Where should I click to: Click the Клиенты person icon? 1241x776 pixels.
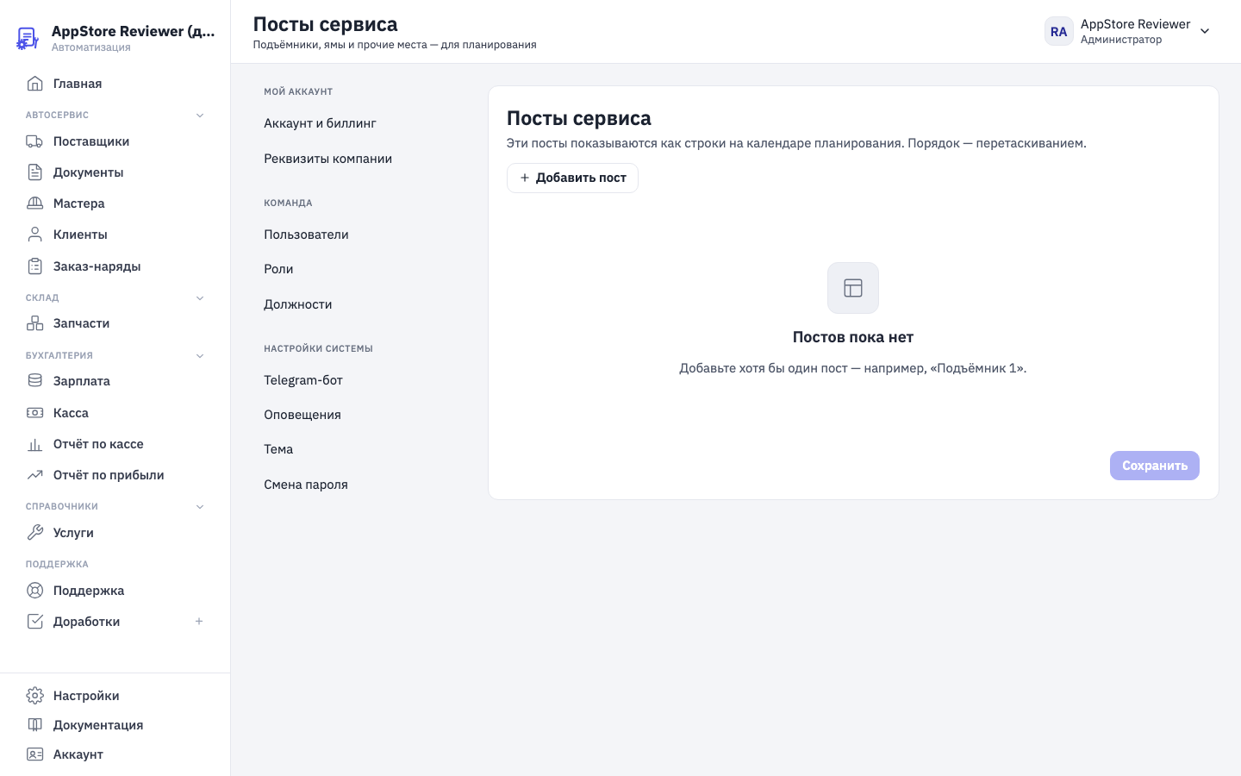pyautogui.click(x=34, y=235)
